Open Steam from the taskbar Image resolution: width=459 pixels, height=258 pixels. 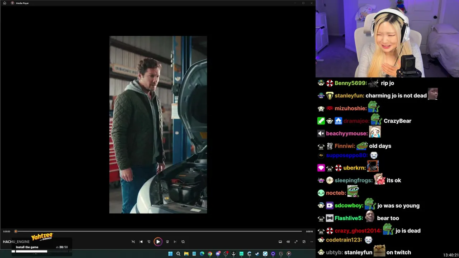257,254
